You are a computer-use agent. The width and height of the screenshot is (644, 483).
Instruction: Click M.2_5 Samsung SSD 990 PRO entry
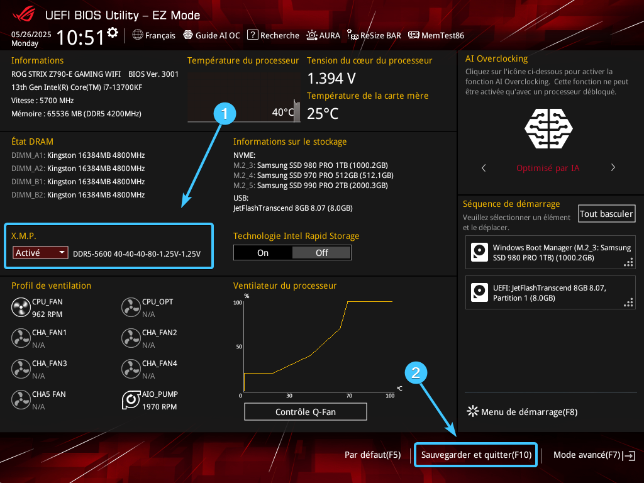tap(311, 186)
